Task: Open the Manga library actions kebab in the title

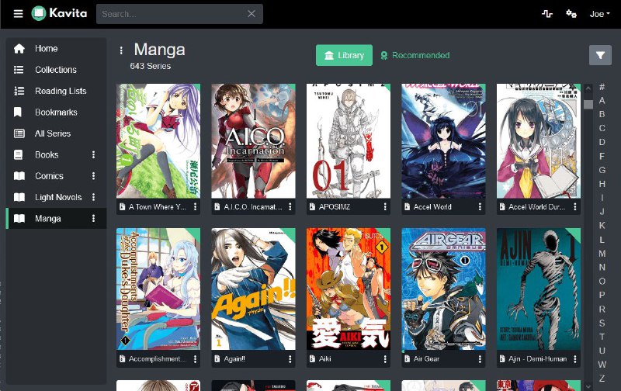Action: (121, 51)
